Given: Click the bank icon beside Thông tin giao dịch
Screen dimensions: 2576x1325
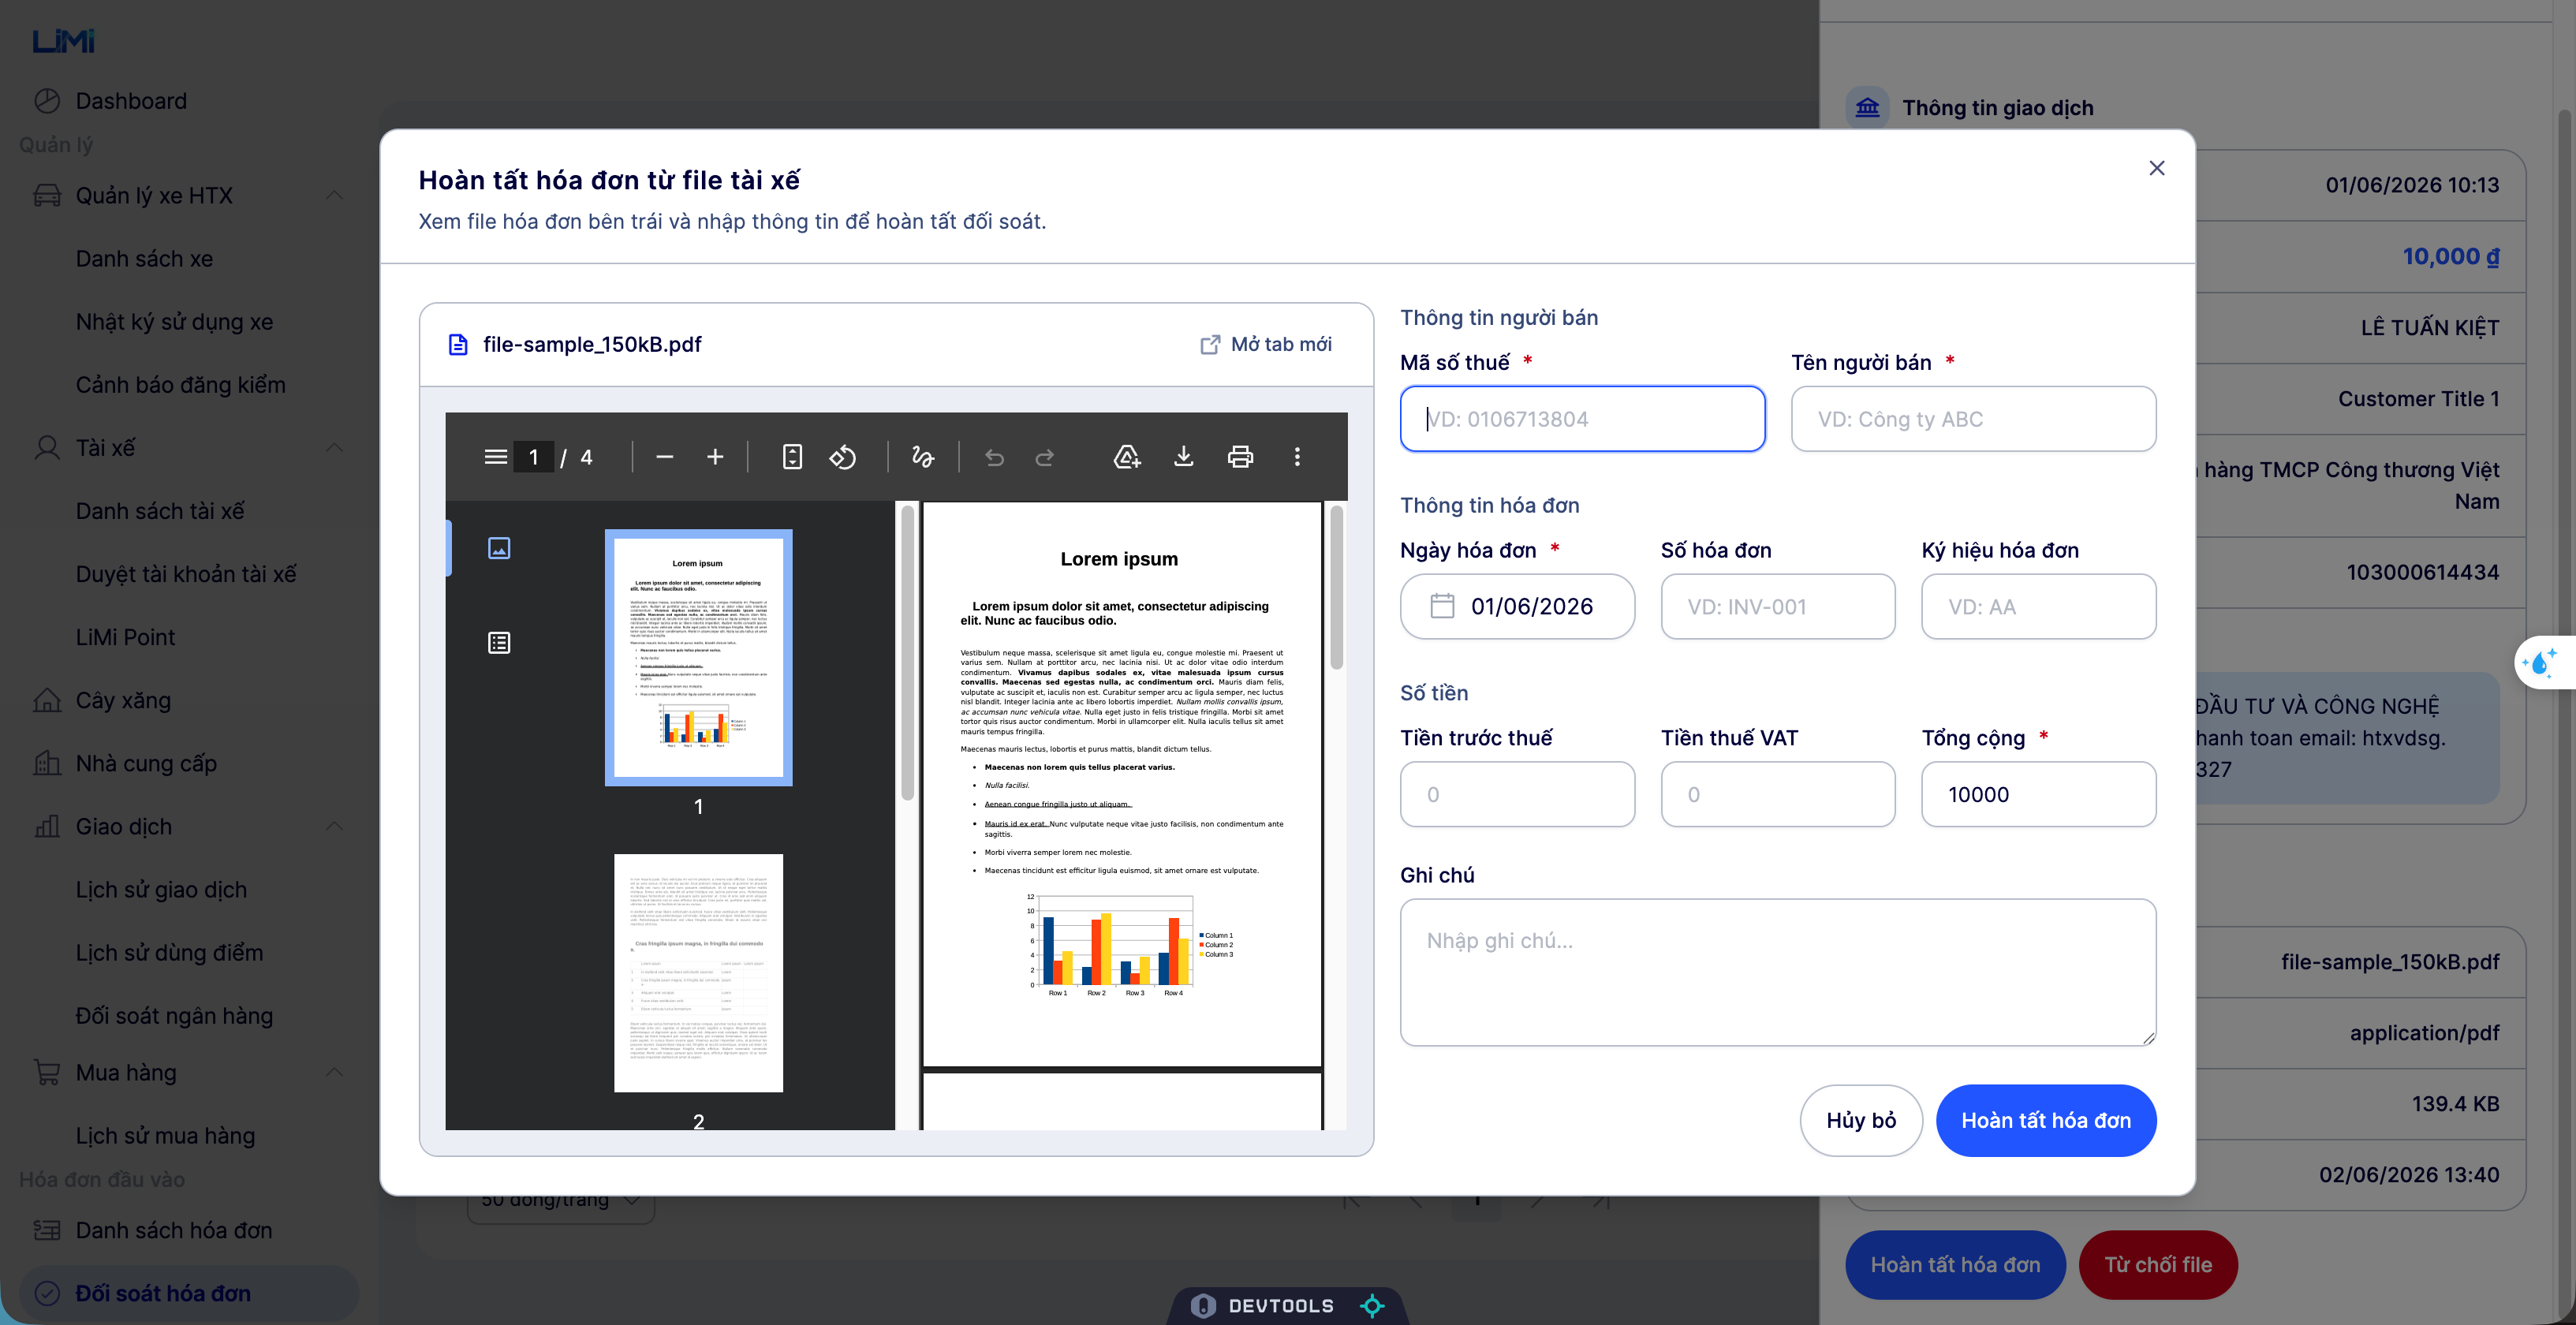Looking at the screenshot, I should pyautogui.click(x=1867, y=107).
